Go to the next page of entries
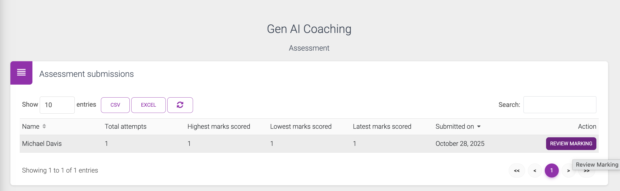 [x=568, y=171]
